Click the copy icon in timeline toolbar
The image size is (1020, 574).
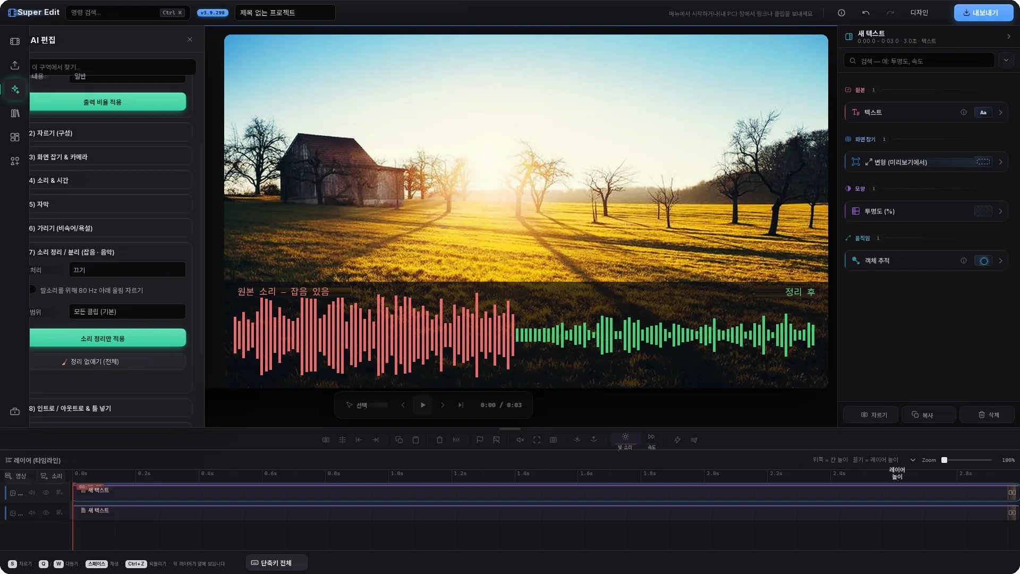(x=399, y=440)
